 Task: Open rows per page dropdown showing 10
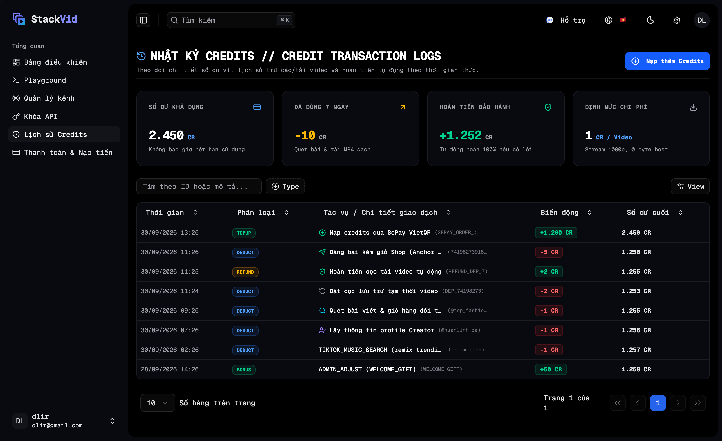pos(158,403)
